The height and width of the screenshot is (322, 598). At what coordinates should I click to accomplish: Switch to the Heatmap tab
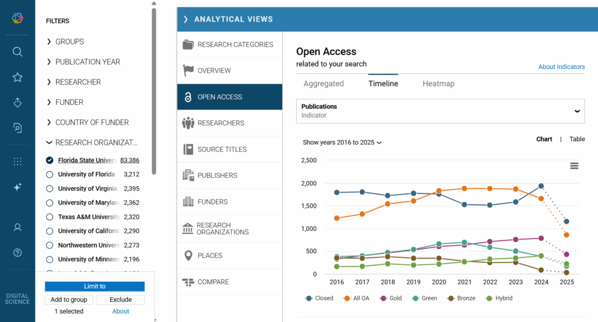pos(438,83)
